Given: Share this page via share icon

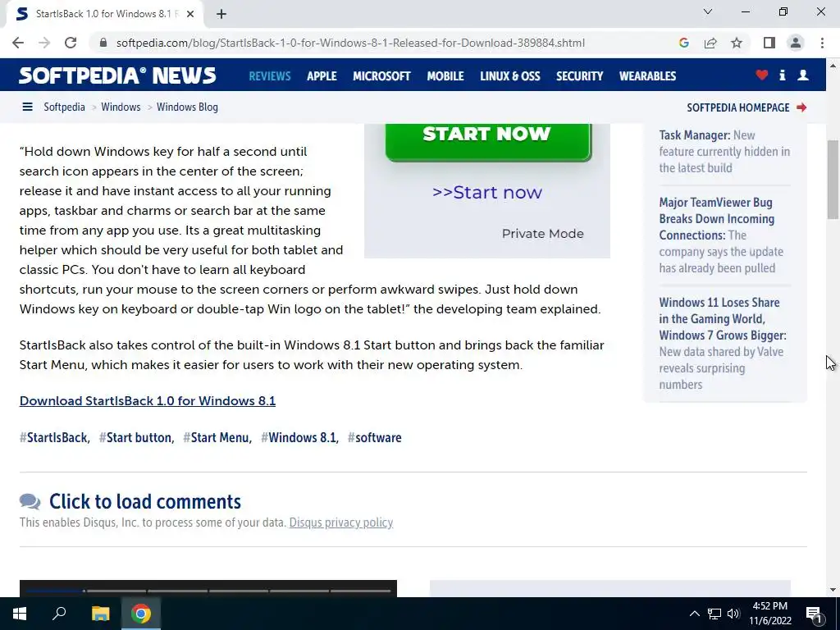Looking at the screenshot, I should click(710, 43).
